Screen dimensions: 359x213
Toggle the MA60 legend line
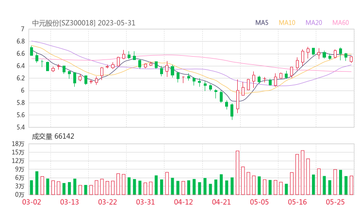coord(341,23)
